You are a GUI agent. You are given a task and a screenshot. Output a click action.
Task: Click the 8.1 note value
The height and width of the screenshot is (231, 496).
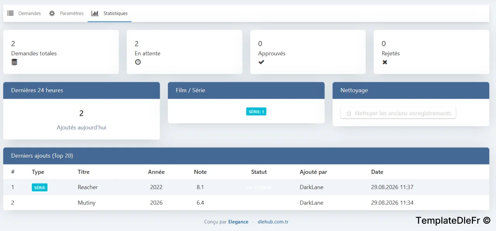[200, 187]
